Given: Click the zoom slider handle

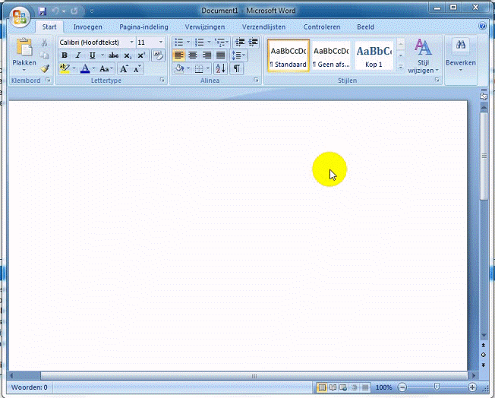Looking at the screenshot, I should pos(437,387).
